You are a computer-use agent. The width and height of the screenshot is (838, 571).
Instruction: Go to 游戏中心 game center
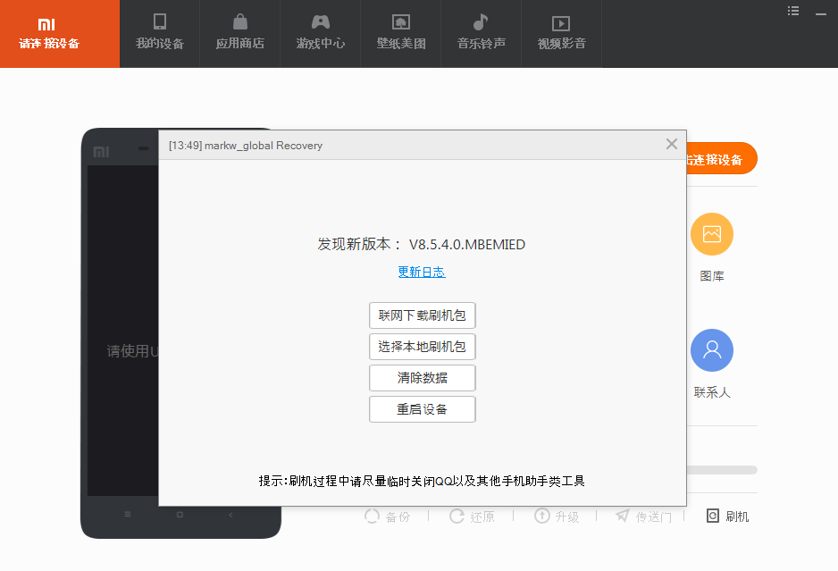pyautogui.click(x=320, y=33)
